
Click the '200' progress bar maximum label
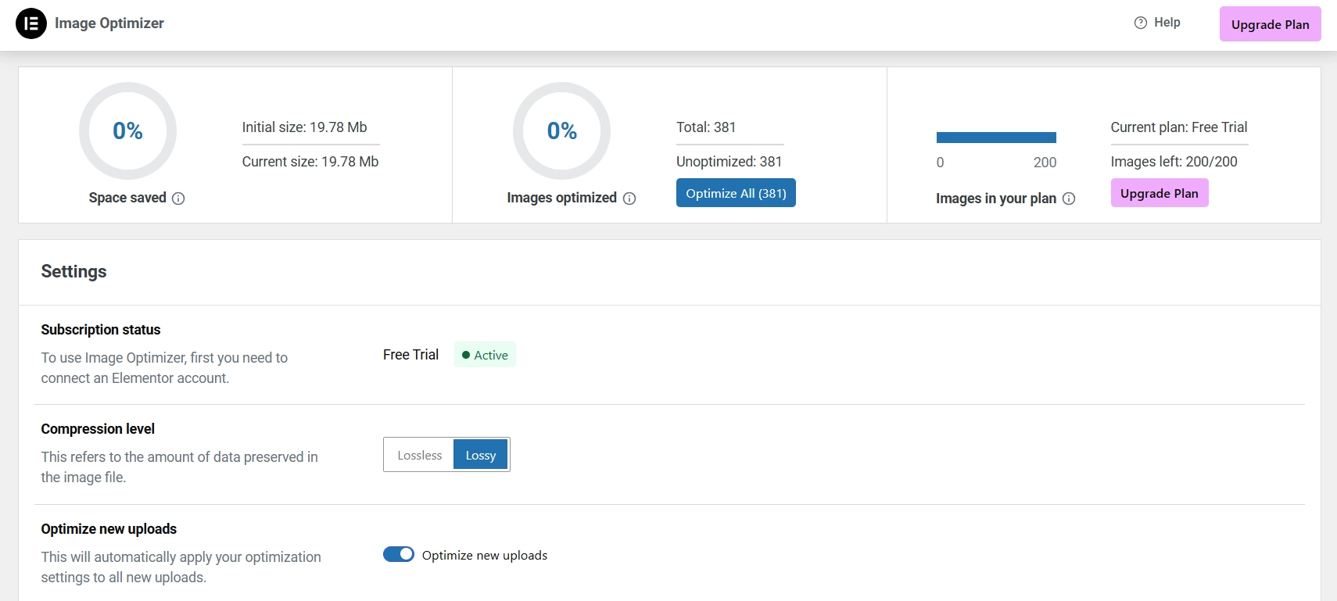click(1045, 163)
